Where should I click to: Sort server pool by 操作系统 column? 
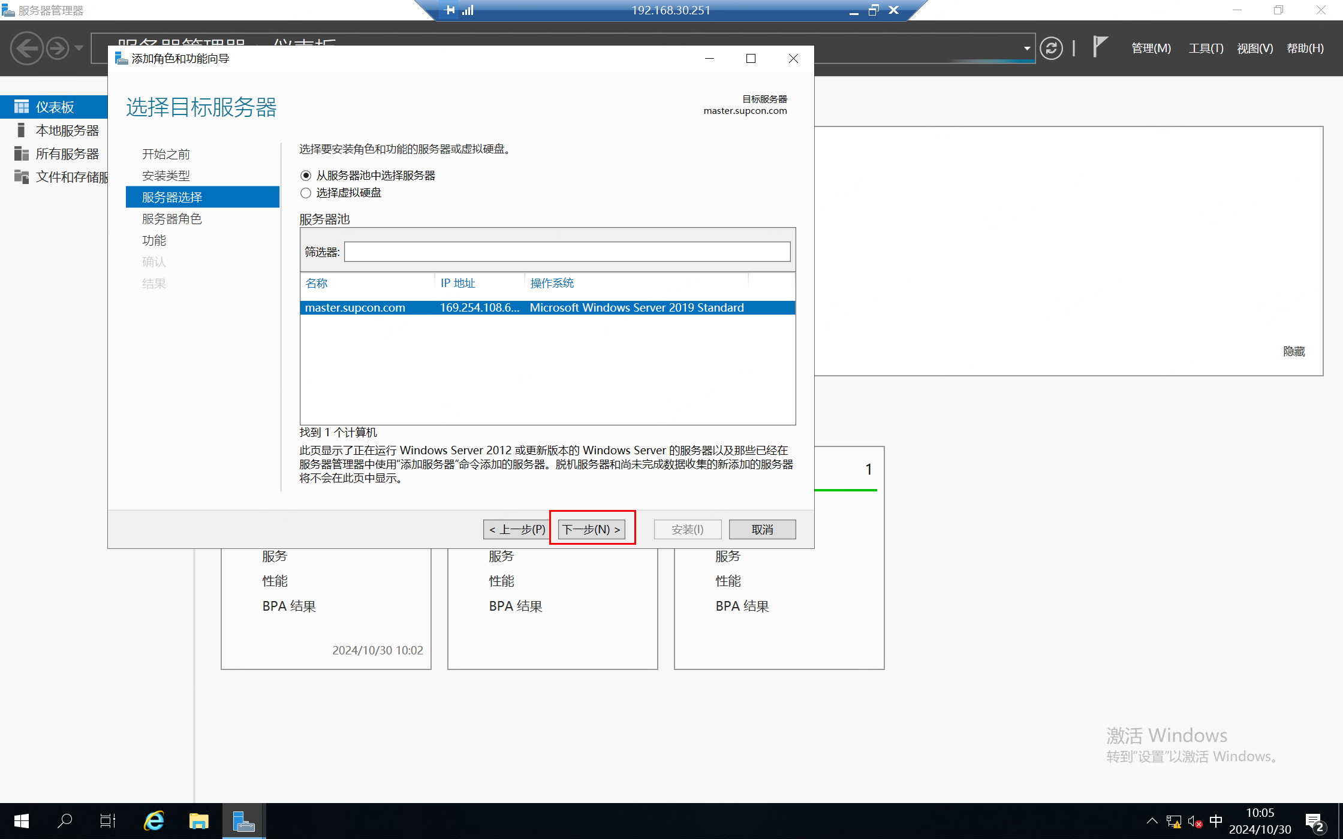(x=552, y=283)
